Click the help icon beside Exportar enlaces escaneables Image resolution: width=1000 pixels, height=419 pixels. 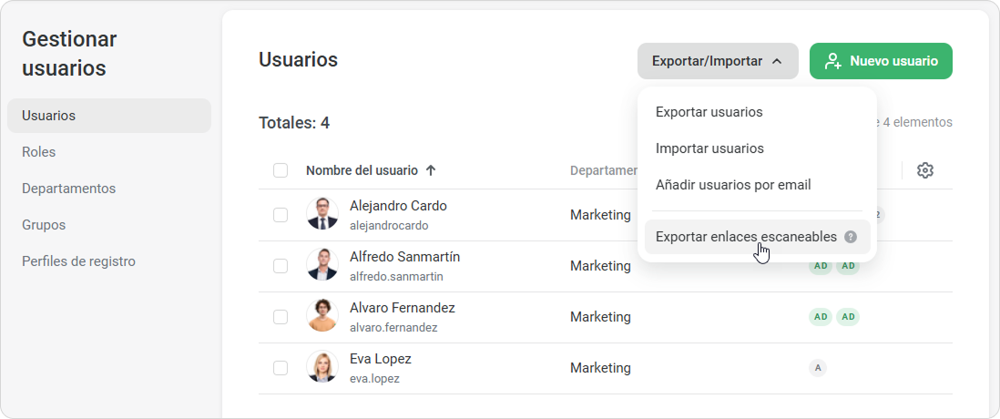851,237
